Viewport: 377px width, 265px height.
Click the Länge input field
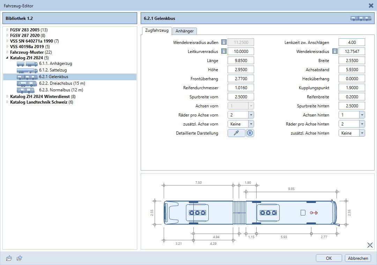click(x=241, y=61)
